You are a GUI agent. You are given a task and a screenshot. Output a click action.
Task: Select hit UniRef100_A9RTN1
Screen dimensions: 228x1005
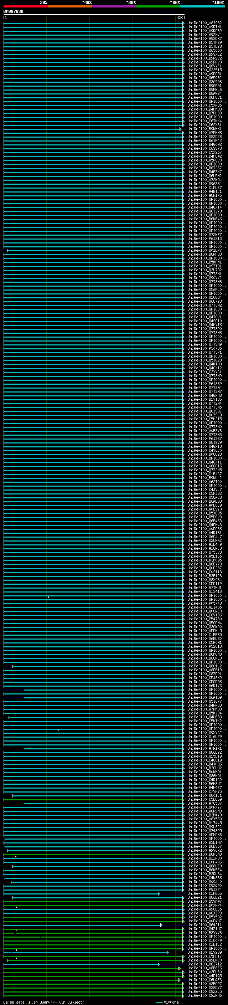204,27
